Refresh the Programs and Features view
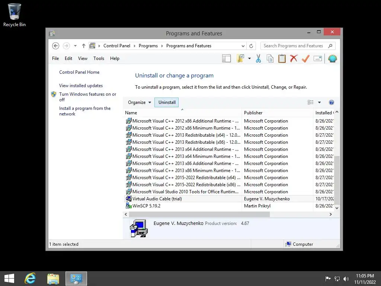This screenshot has width=381, height=286. (251, 46)
